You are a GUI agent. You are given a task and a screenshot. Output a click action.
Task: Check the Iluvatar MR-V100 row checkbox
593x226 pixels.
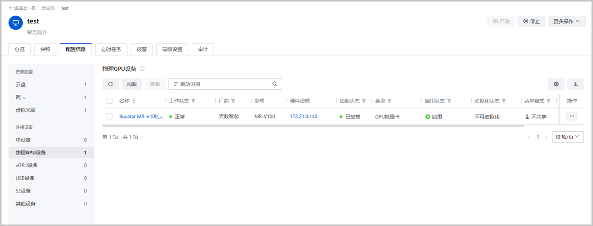click(x=110, y=117)
